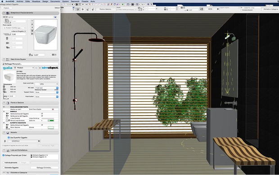Open the Finestre menu
Viewport: 279px width, 175px height.
[x=85, y=1]
